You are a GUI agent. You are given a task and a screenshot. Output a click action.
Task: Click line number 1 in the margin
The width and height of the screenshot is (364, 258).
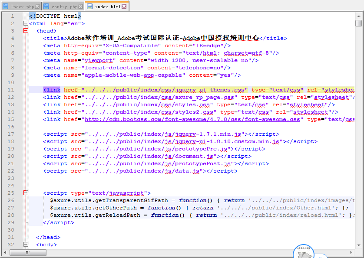12,16
